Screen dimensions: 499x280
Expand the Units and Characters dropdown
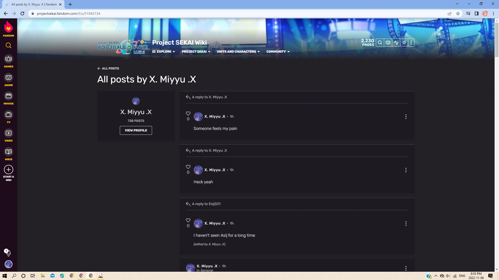pyautogui.click(x=238, y=52)
